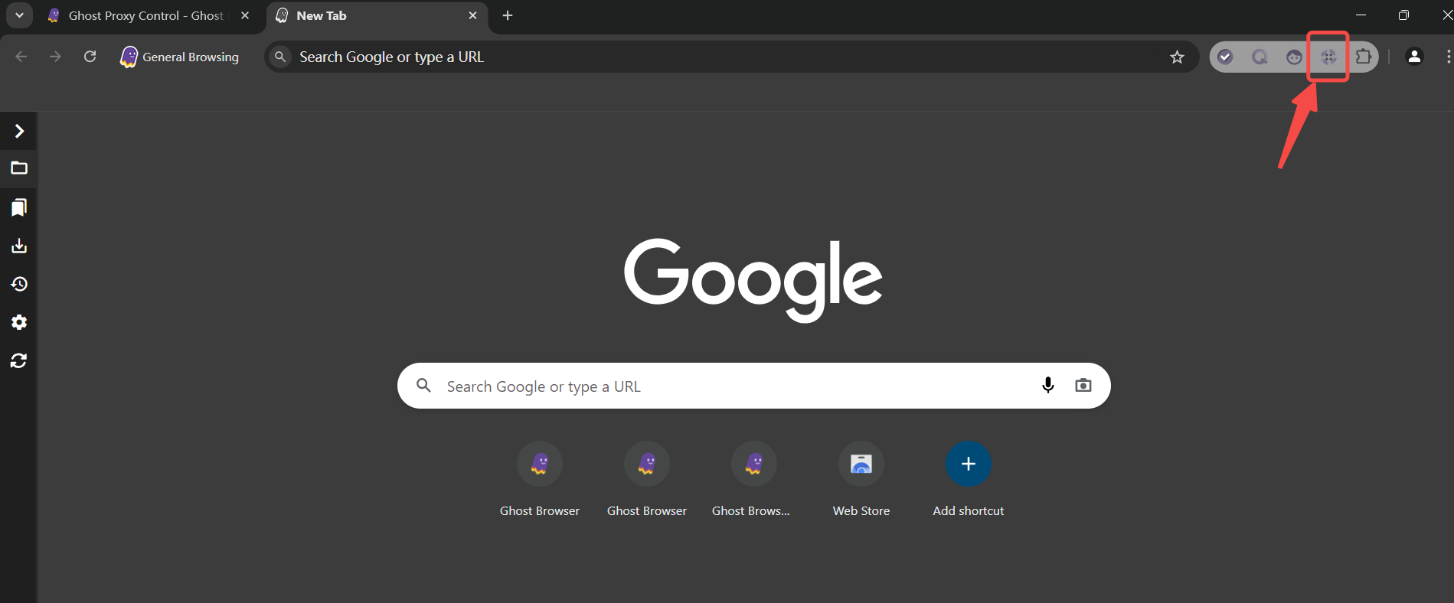
Task: Focus the top address bar
Action: (x=731, y=57)
